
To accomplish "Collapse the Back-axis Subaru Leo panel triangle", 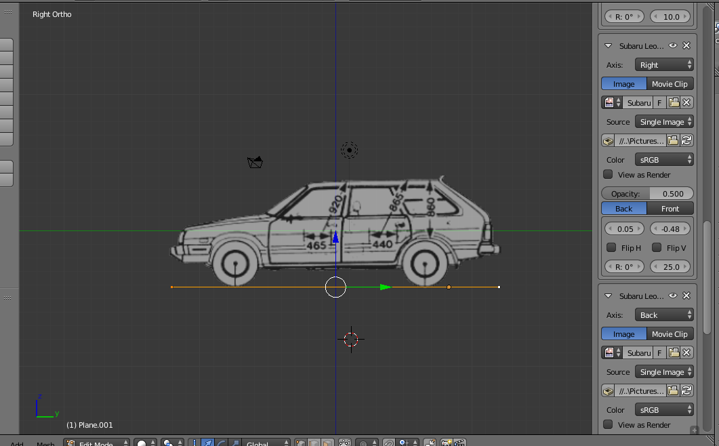I will click(608, 296).
